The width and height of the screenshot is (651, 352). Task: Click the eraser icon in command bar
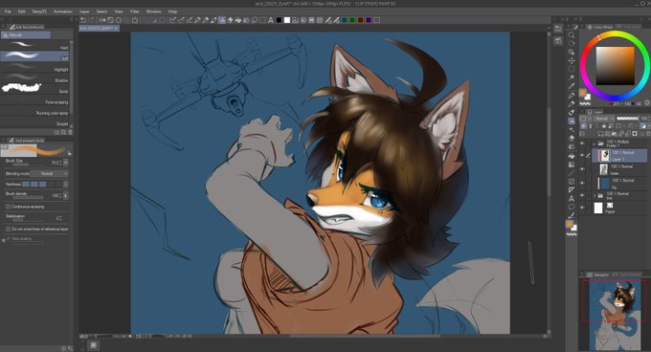click(x=230, y=20)
